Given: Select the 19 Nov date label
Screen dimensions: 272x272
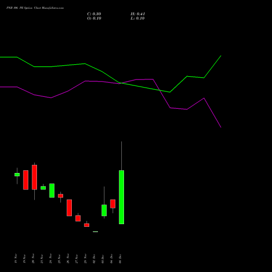Looking at the screenshot, I should coord(24,258).
